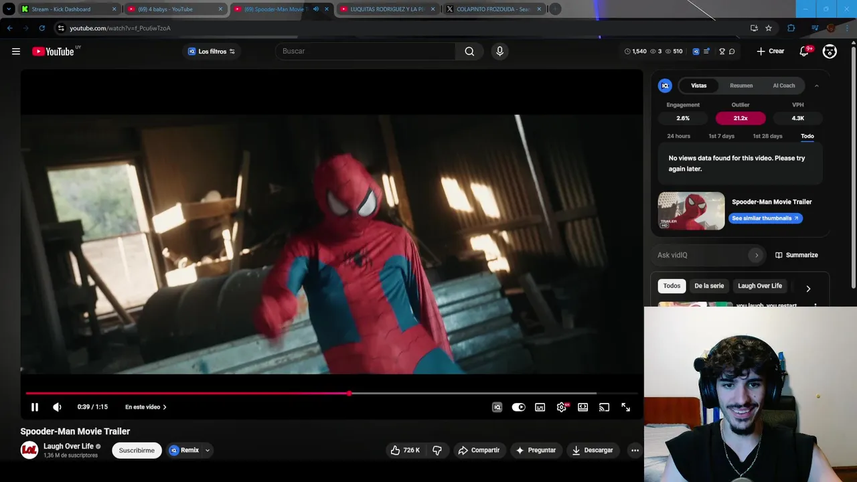The height and width of the screenshot is (482, 857).
Task: Share the video via Compartir
Action: [x=479, y=451]
